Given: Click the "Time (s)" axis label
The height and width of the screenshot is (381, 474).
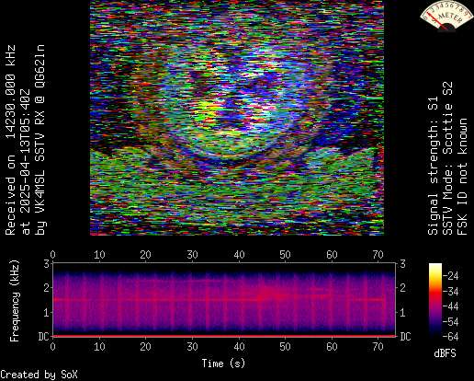Looking at the screenshot, I should click(x=223, y=364).
